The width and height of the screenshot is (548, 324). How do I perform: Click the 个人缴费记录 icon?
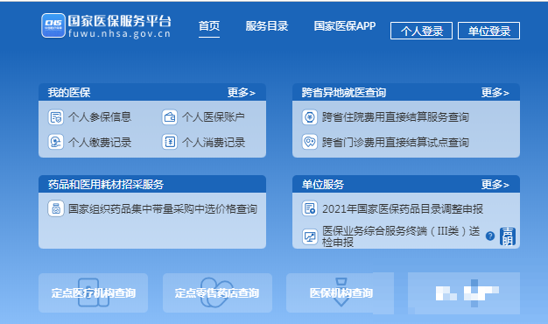[x=55, y=142]
